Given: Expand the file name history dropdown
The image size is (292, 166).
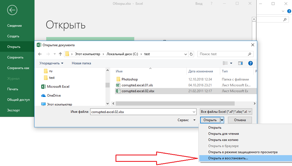Looking at the screenshot, I should [x=194, y=112].
